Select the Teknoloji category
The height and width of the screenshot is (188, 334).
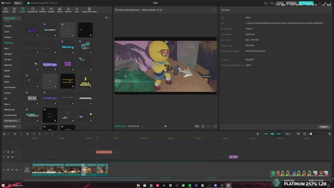pos(8,43)
